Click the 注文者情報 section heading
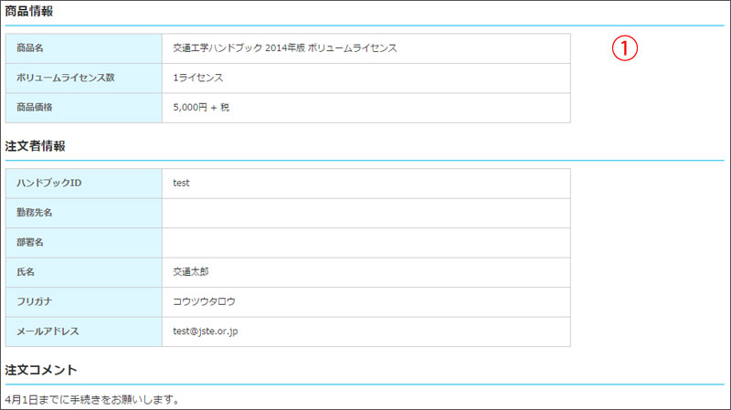The image size is (731, 410). (35, 146)
